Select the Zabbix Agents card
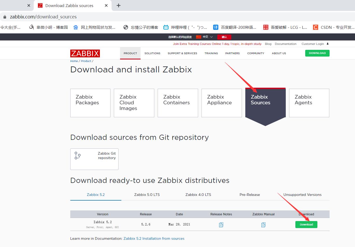355x247 pixels. click(x=309, y=103)
